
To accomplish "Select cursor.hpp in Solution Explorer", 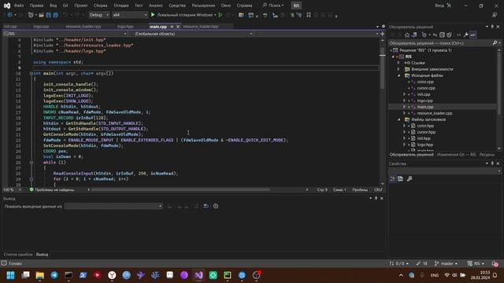I will click(426, 132).
